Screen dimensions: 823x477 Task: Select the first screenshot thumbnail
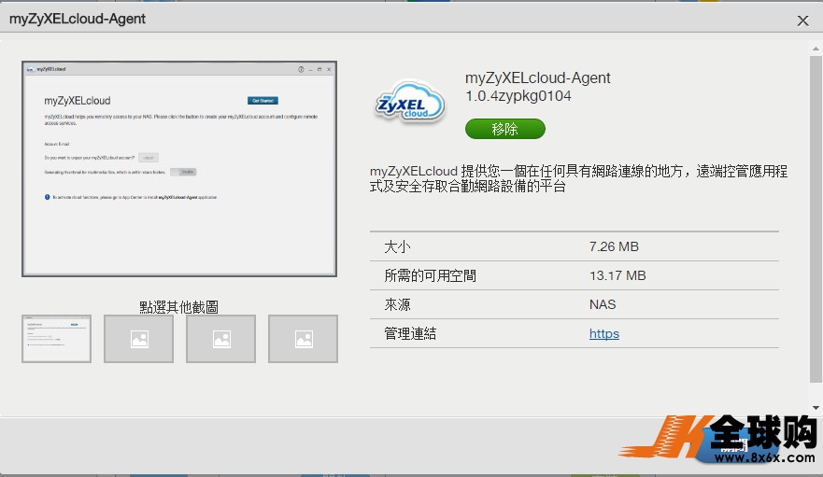click(57, 338)
